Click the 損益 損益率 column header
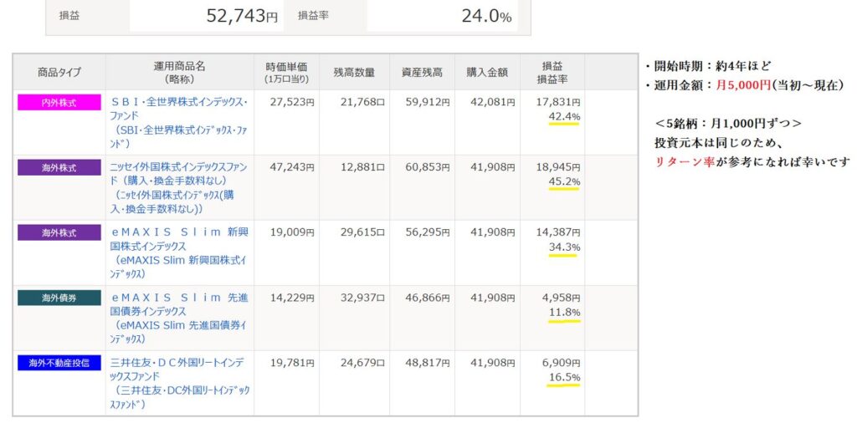 (x=552, y=73)
